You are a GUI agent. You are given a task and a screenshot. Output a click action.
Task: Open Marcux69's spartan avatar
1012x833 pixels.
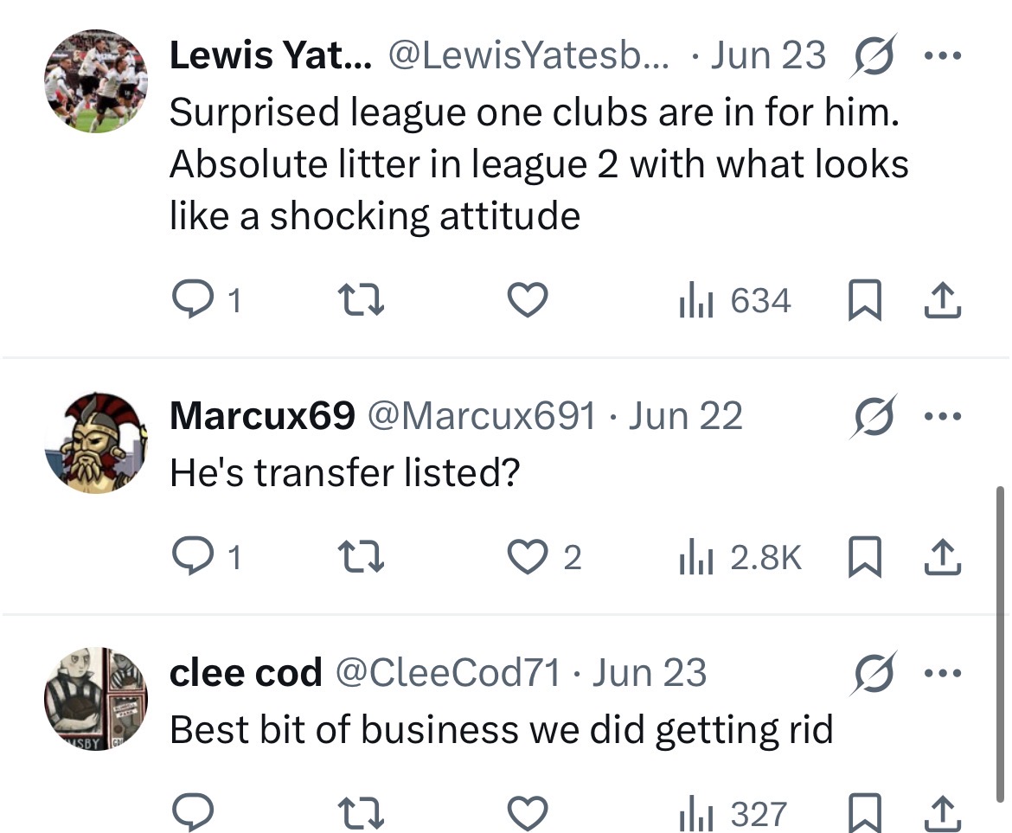(95, 442)
